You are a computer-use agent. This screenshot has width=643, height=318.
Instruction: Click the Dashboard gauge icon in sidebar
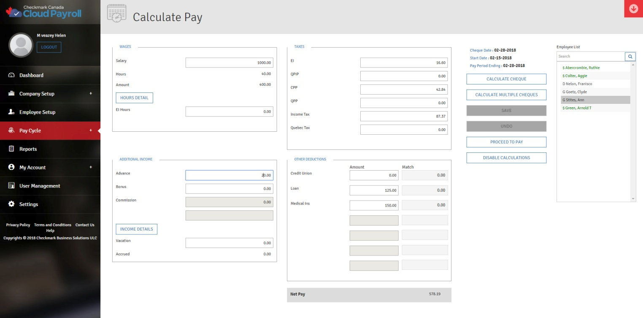(11, 75)
